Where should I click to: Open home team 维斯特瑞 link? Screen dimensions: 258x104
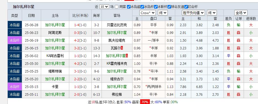click(55, 71)
